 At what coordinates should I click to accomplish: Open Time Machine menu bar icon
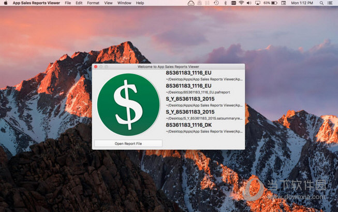click(216, 3)
